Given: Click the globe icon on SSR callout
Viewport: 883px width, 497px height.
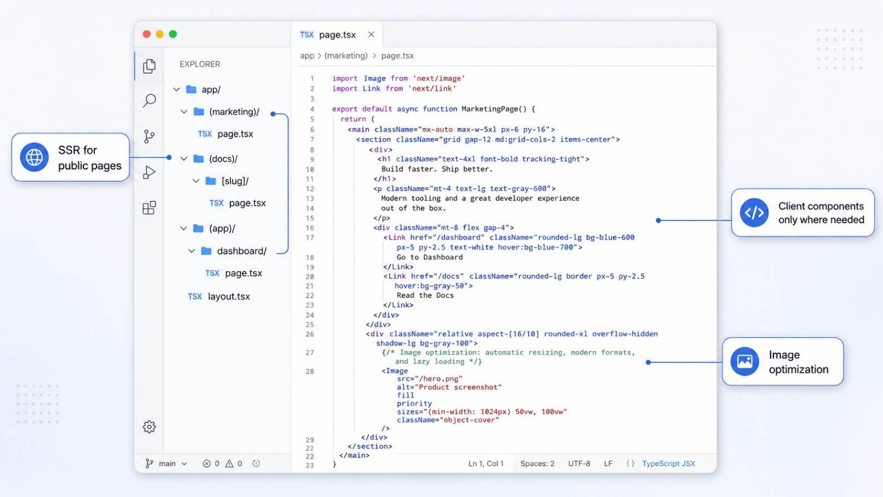Looking at the screenshot, I should click(34, 158).
